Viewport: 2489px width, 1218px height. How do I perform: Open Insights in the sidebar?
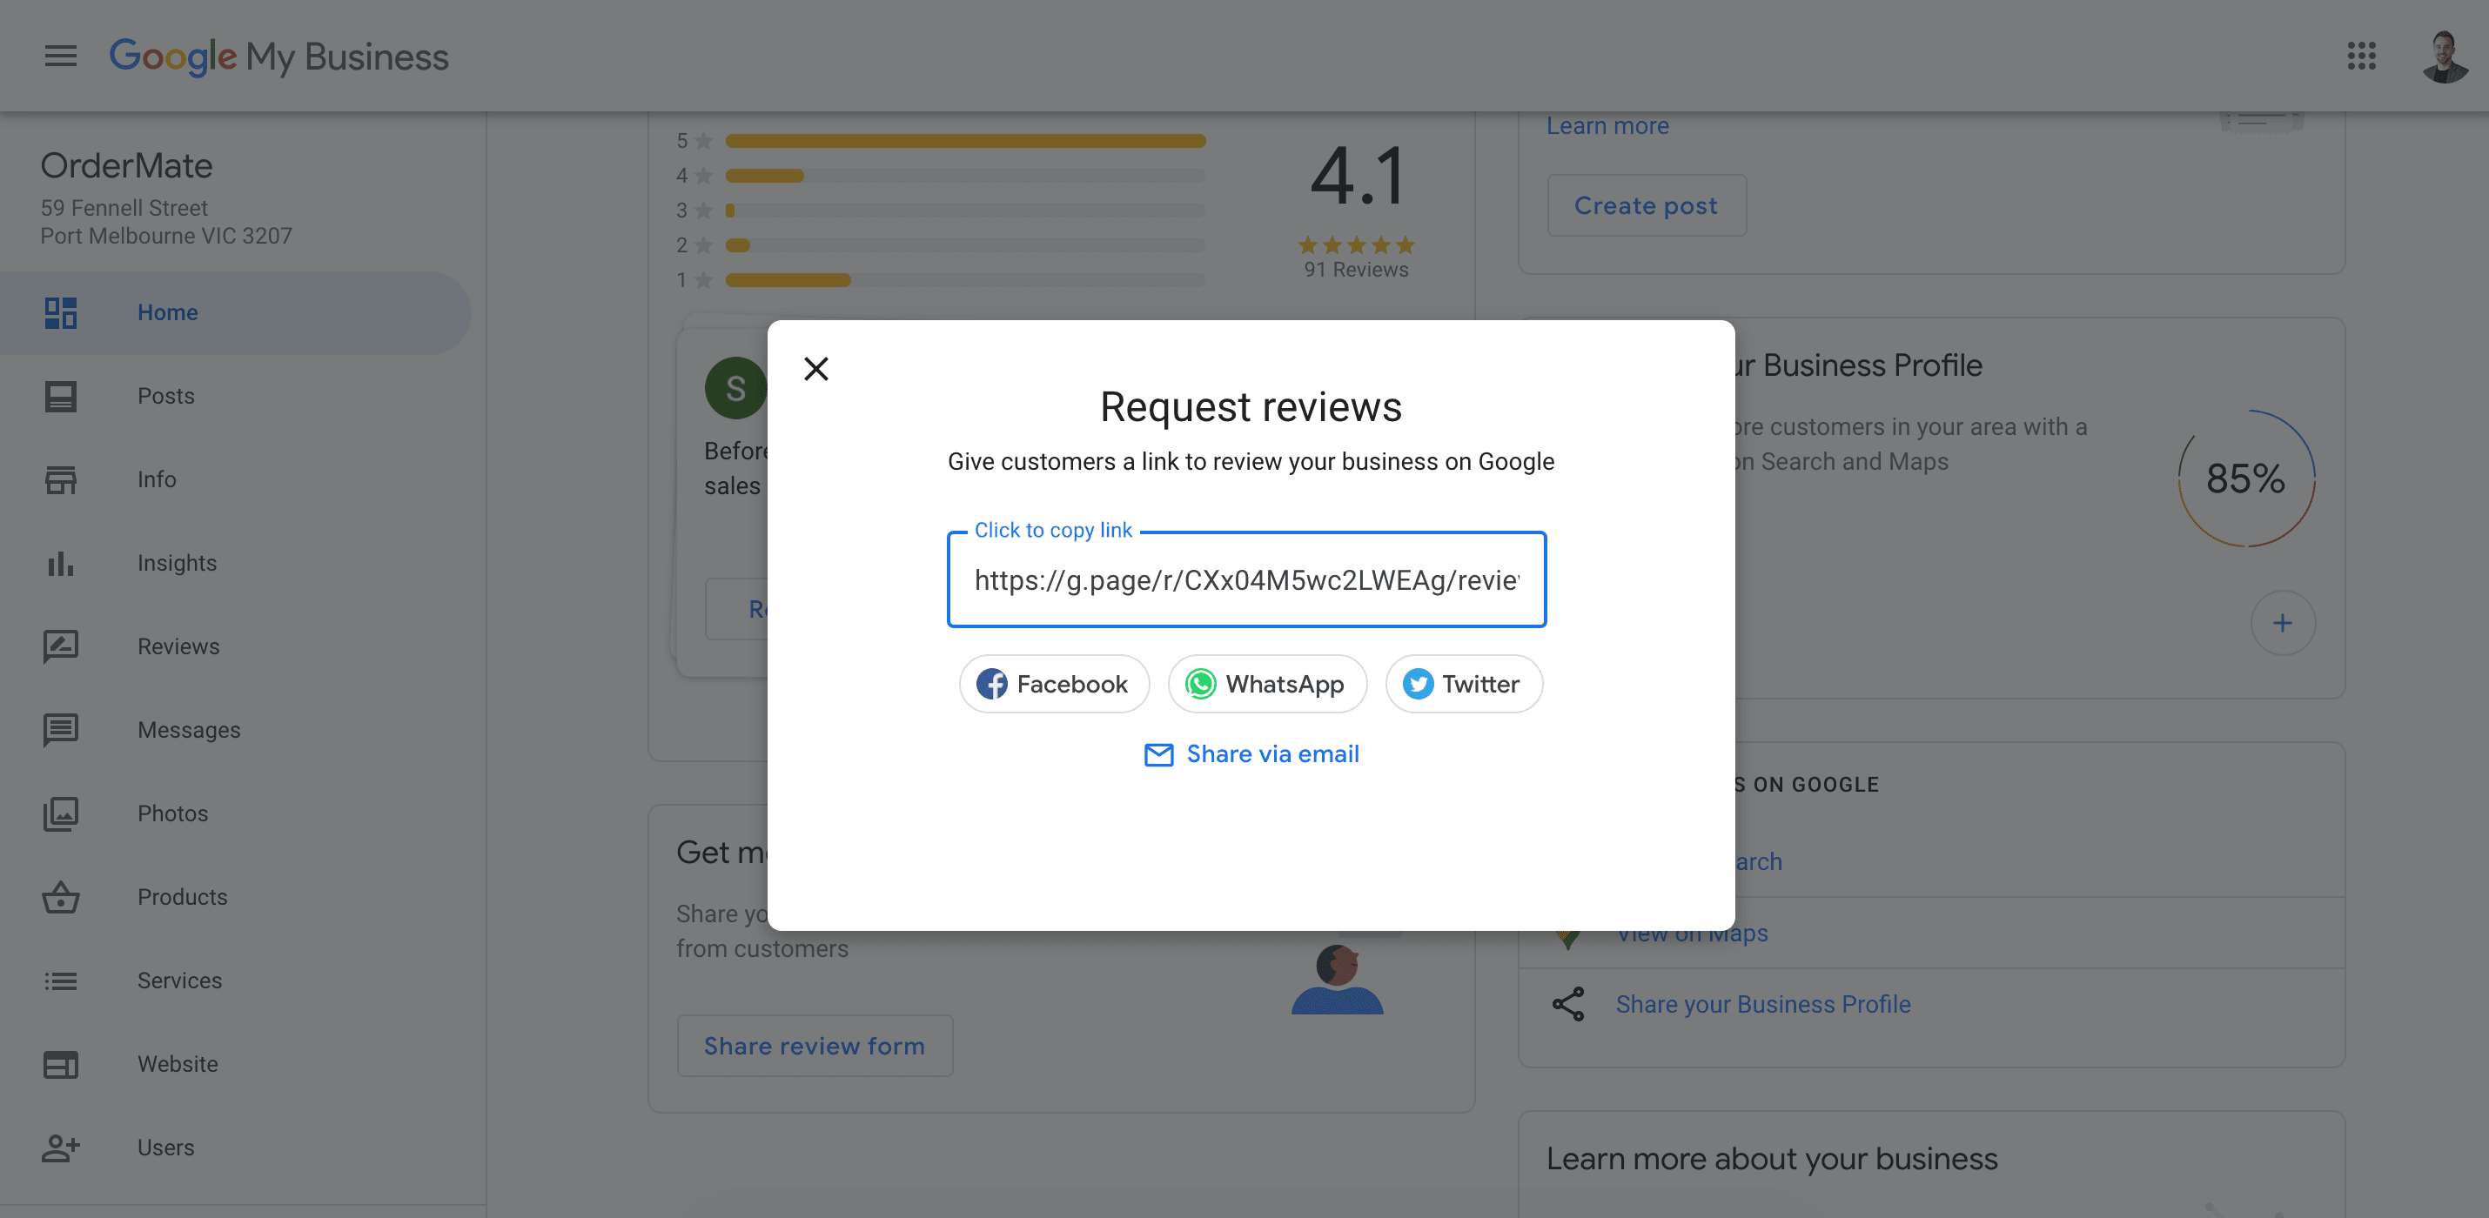[x=235, y=563]
